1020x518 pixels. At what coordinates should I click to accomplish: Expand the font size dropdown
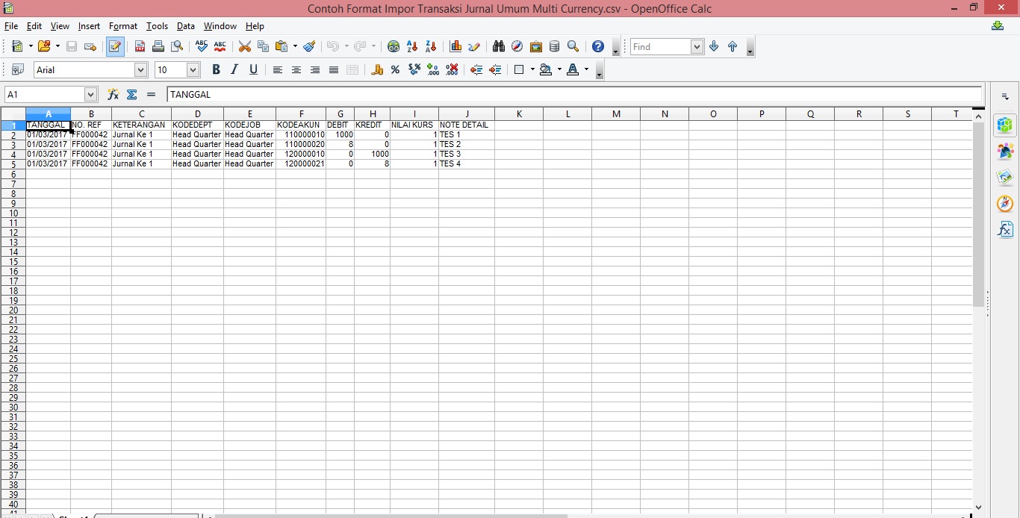193,69
